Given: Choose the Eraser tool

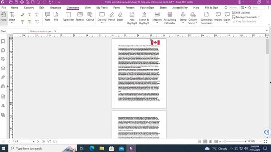Looking at the screenshot, I should pos(120,16).
